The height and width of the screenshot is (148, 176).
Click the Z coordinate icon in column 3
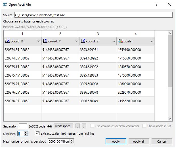coord(83,41)
